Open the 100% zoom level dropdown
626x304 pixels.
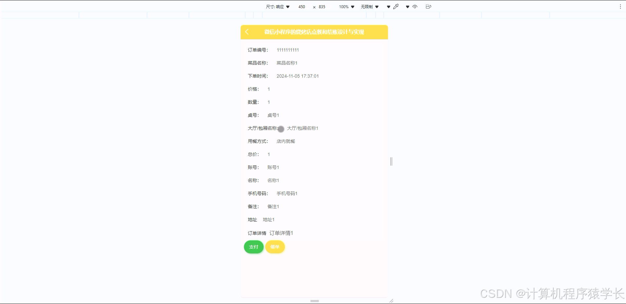point(346,7)
